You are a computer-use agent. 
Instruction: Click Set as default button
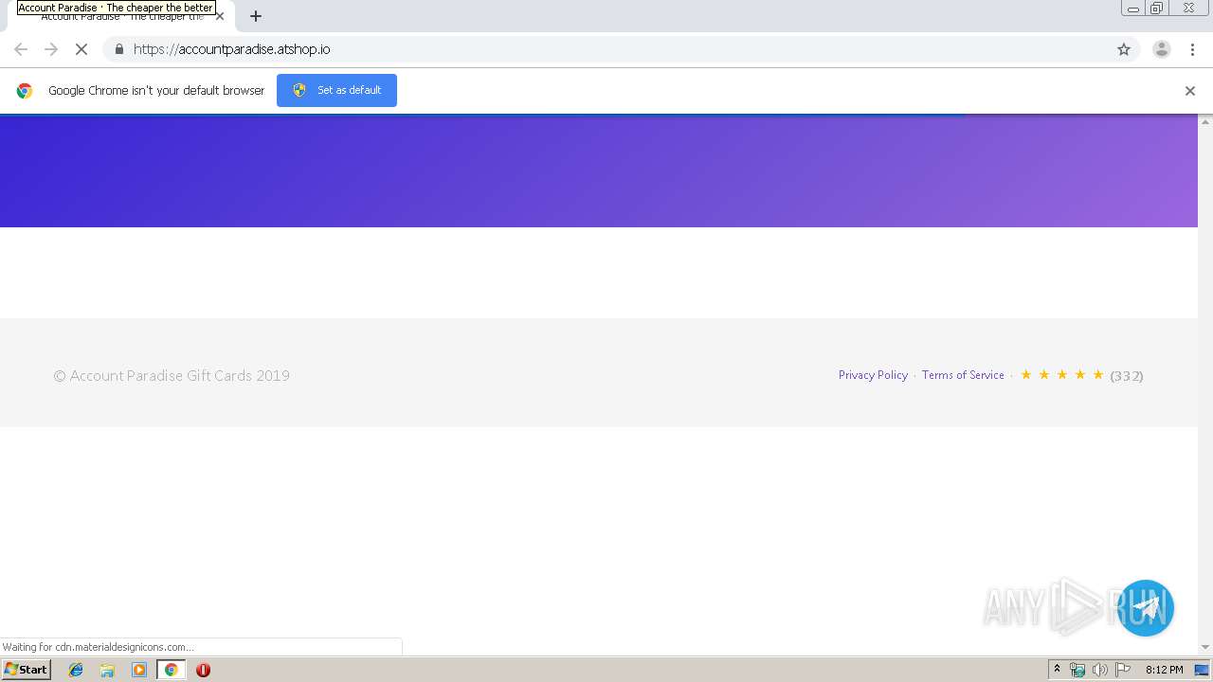click(x=336, y=90)
